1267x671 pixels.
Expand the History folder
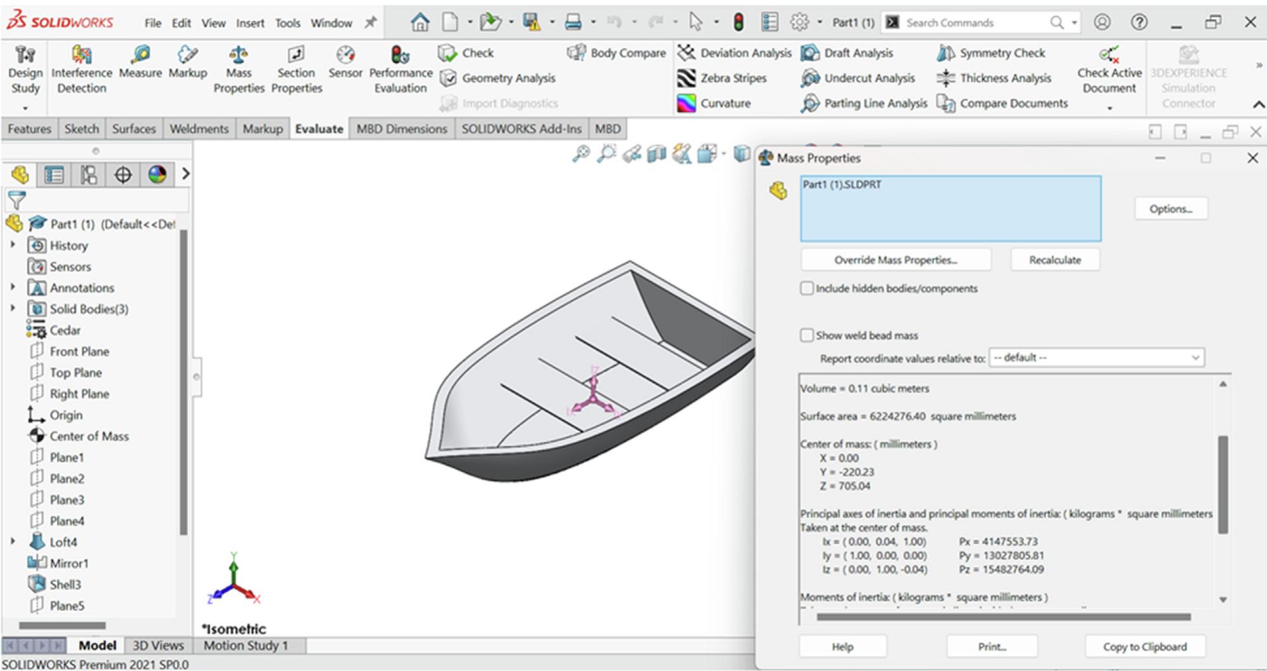pyautogui.click(x=14, y=245)
